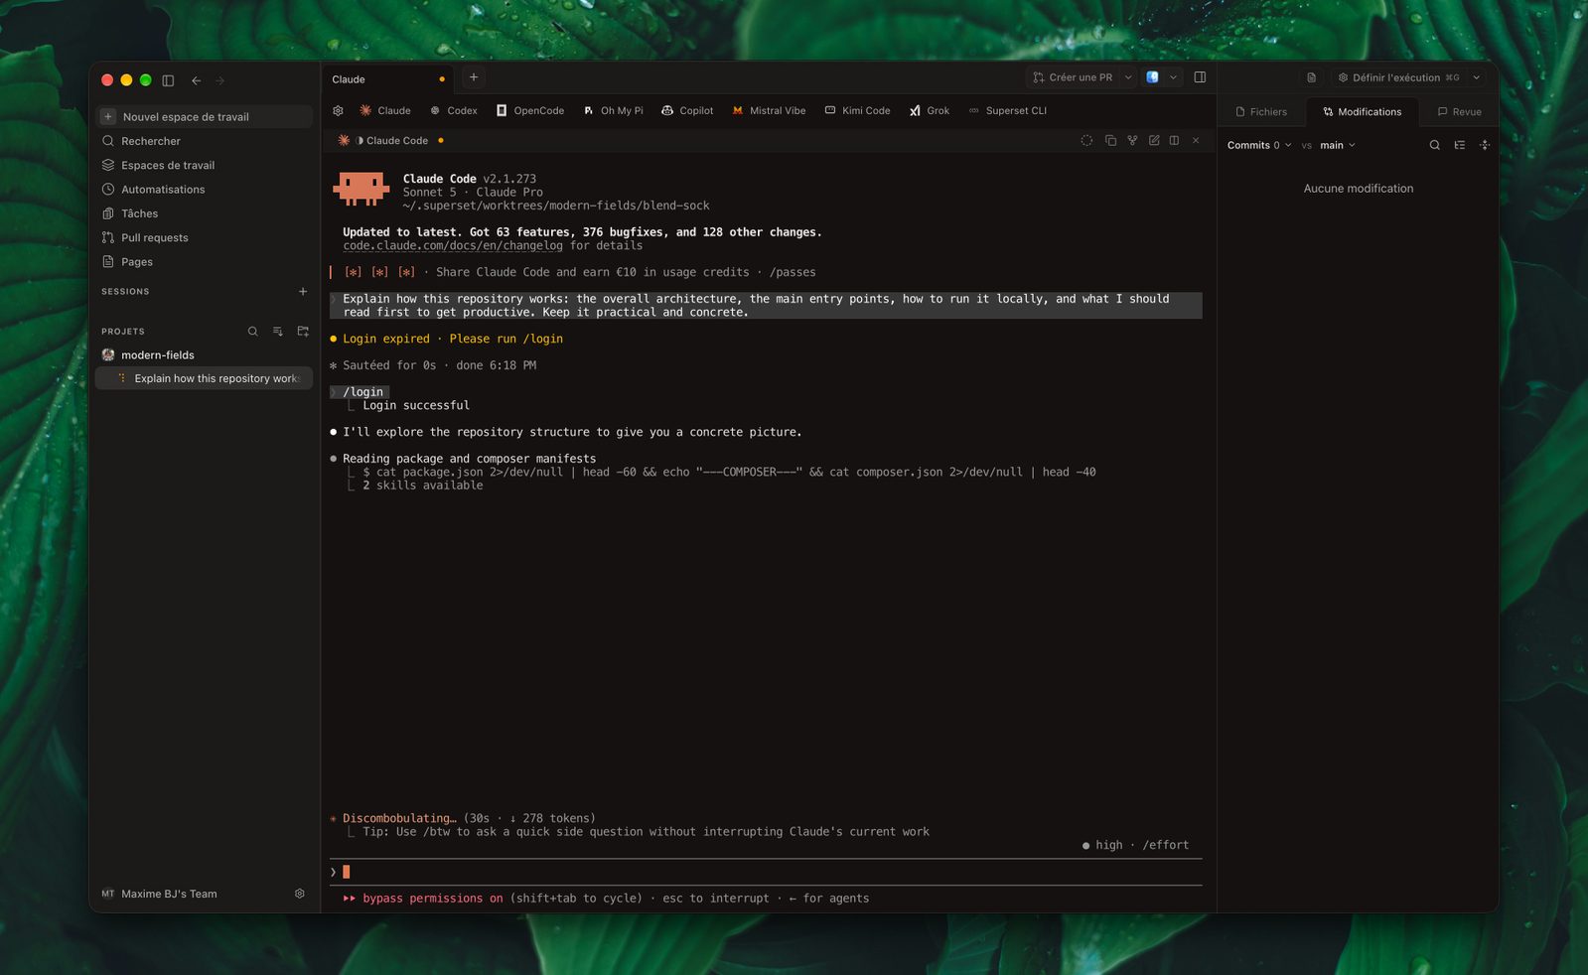Open the main branch dropdown

[x=1338, y=145]
